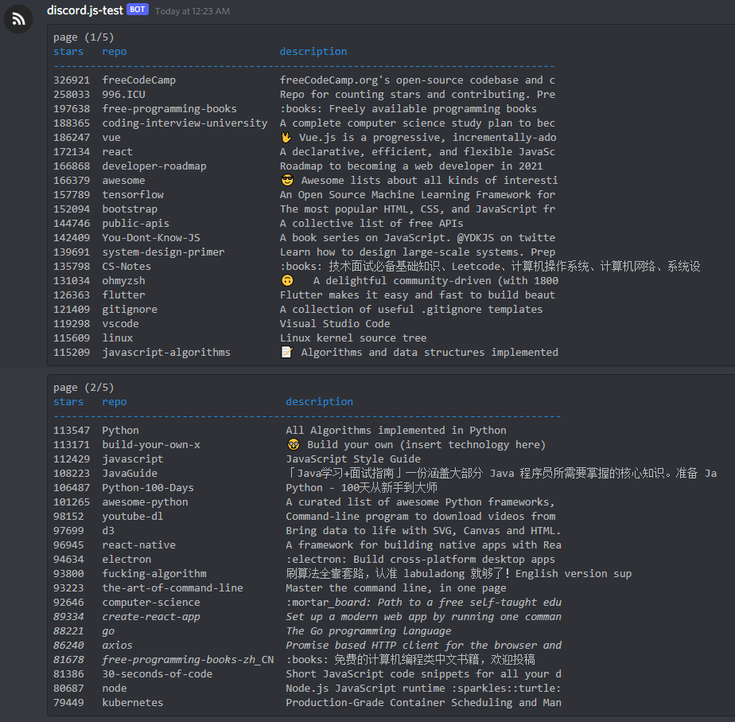Screen dimensions: 735x722
Task: Select the 'the-art-of-command-line' repo name
Action: [173, 588]
